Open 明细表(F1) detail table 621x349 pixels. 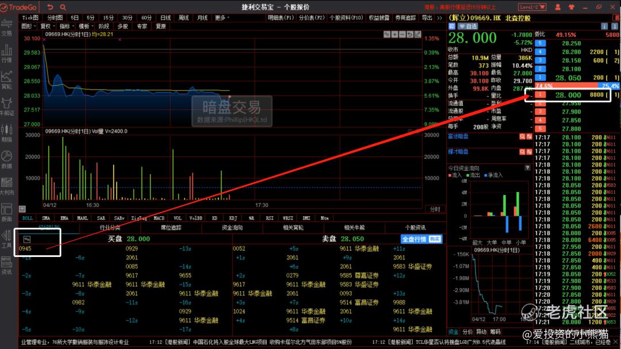pos(281,17)
